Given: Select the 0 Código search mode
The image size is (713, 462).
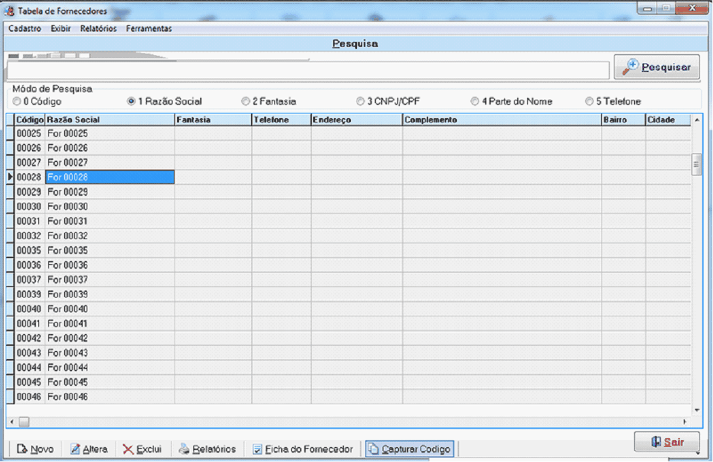Looking at the screenshot, I should click(17, 102).
